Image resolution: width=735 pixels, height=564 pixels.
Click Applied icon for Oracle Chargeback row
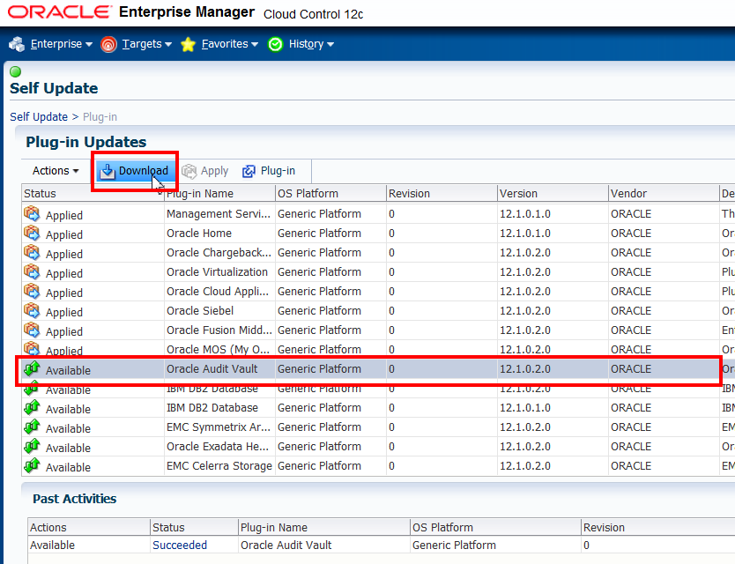pyautogui.click(x=32, y=253)
